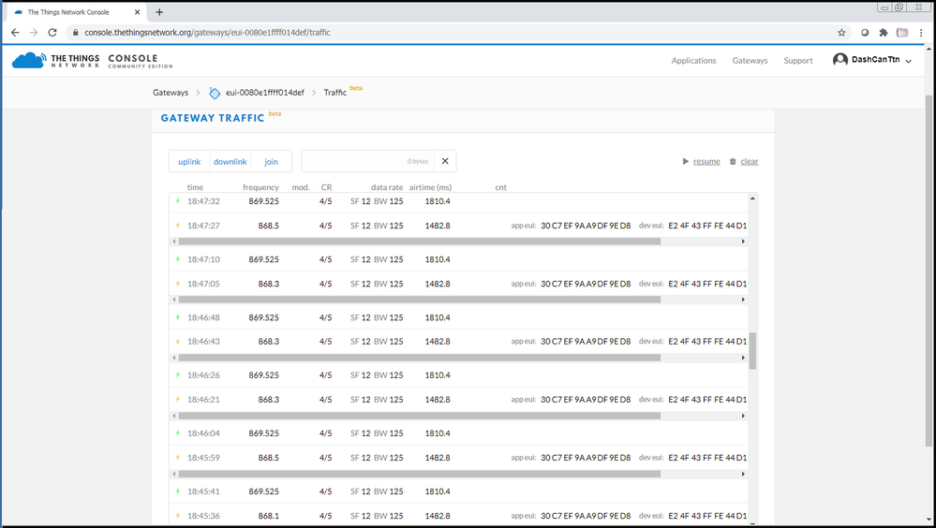Reload the page with refresh icon

click(52, 32)
